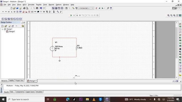The image size is (182, 102).
Task: Open the Nets tab in spreadsheet view
Action: click(12, 92)
